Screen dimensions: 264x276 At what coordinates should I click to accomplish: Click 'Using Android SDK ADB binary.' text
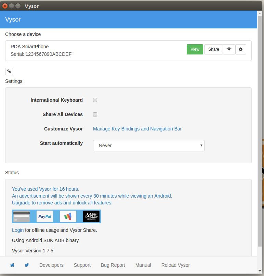46,240
